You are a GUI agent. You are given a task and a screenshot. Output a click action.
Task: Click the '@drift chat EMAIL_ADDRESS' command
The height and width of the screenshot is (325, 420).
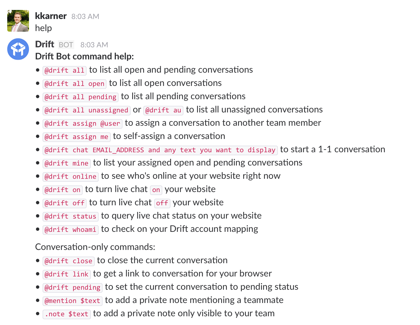(x=160, y=150)
